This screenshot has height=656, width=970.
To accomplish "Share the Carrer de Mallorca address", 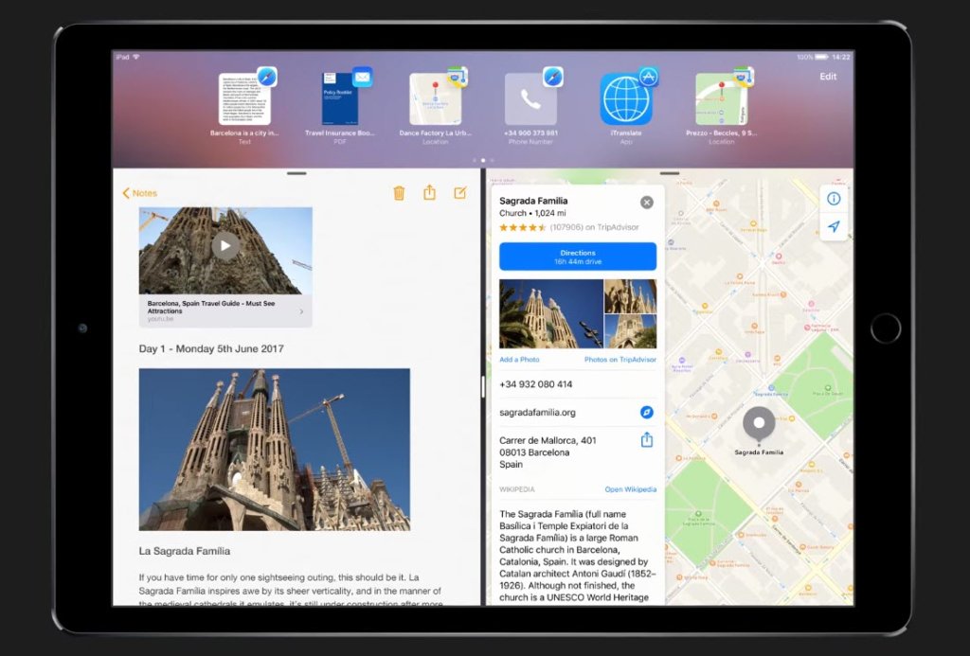I will 647,440.
